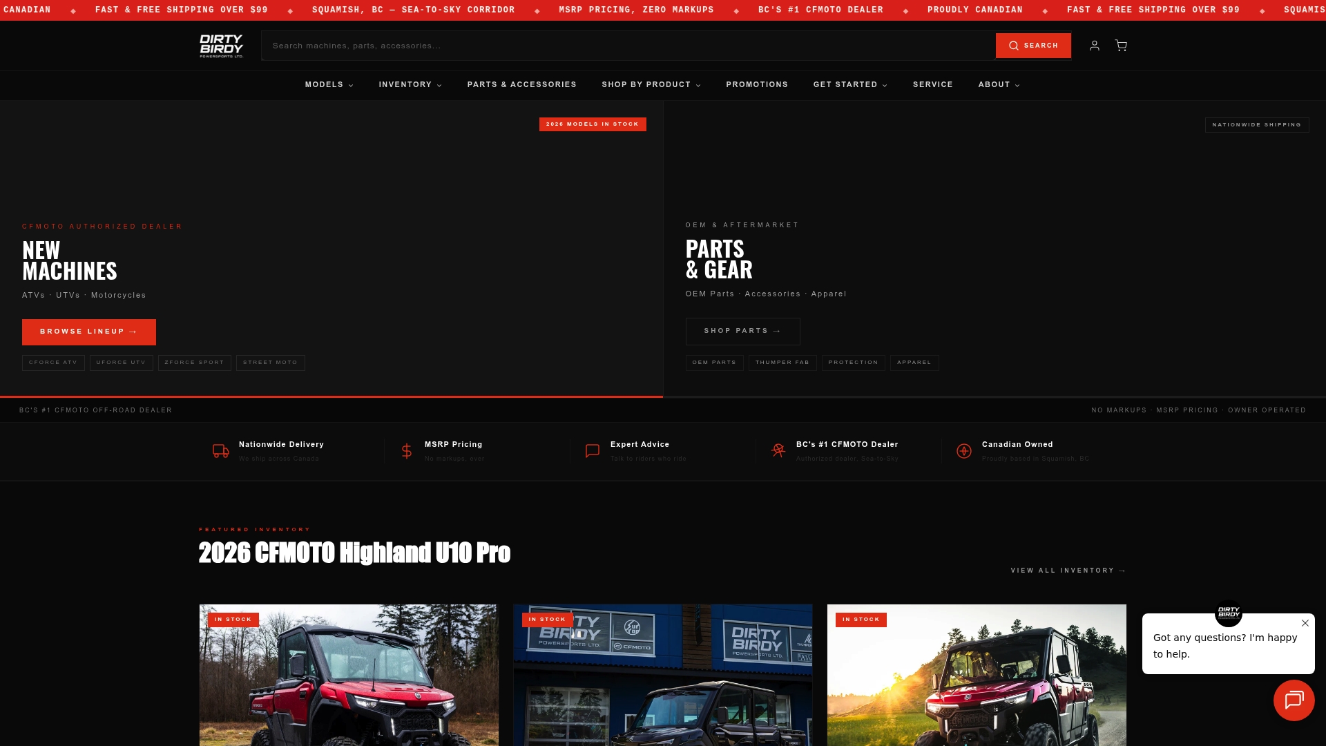The width and height of the screenshot is (1326, 746).
Task: Click the Parts & Gear heading
Action: click(x=719, y=259)
